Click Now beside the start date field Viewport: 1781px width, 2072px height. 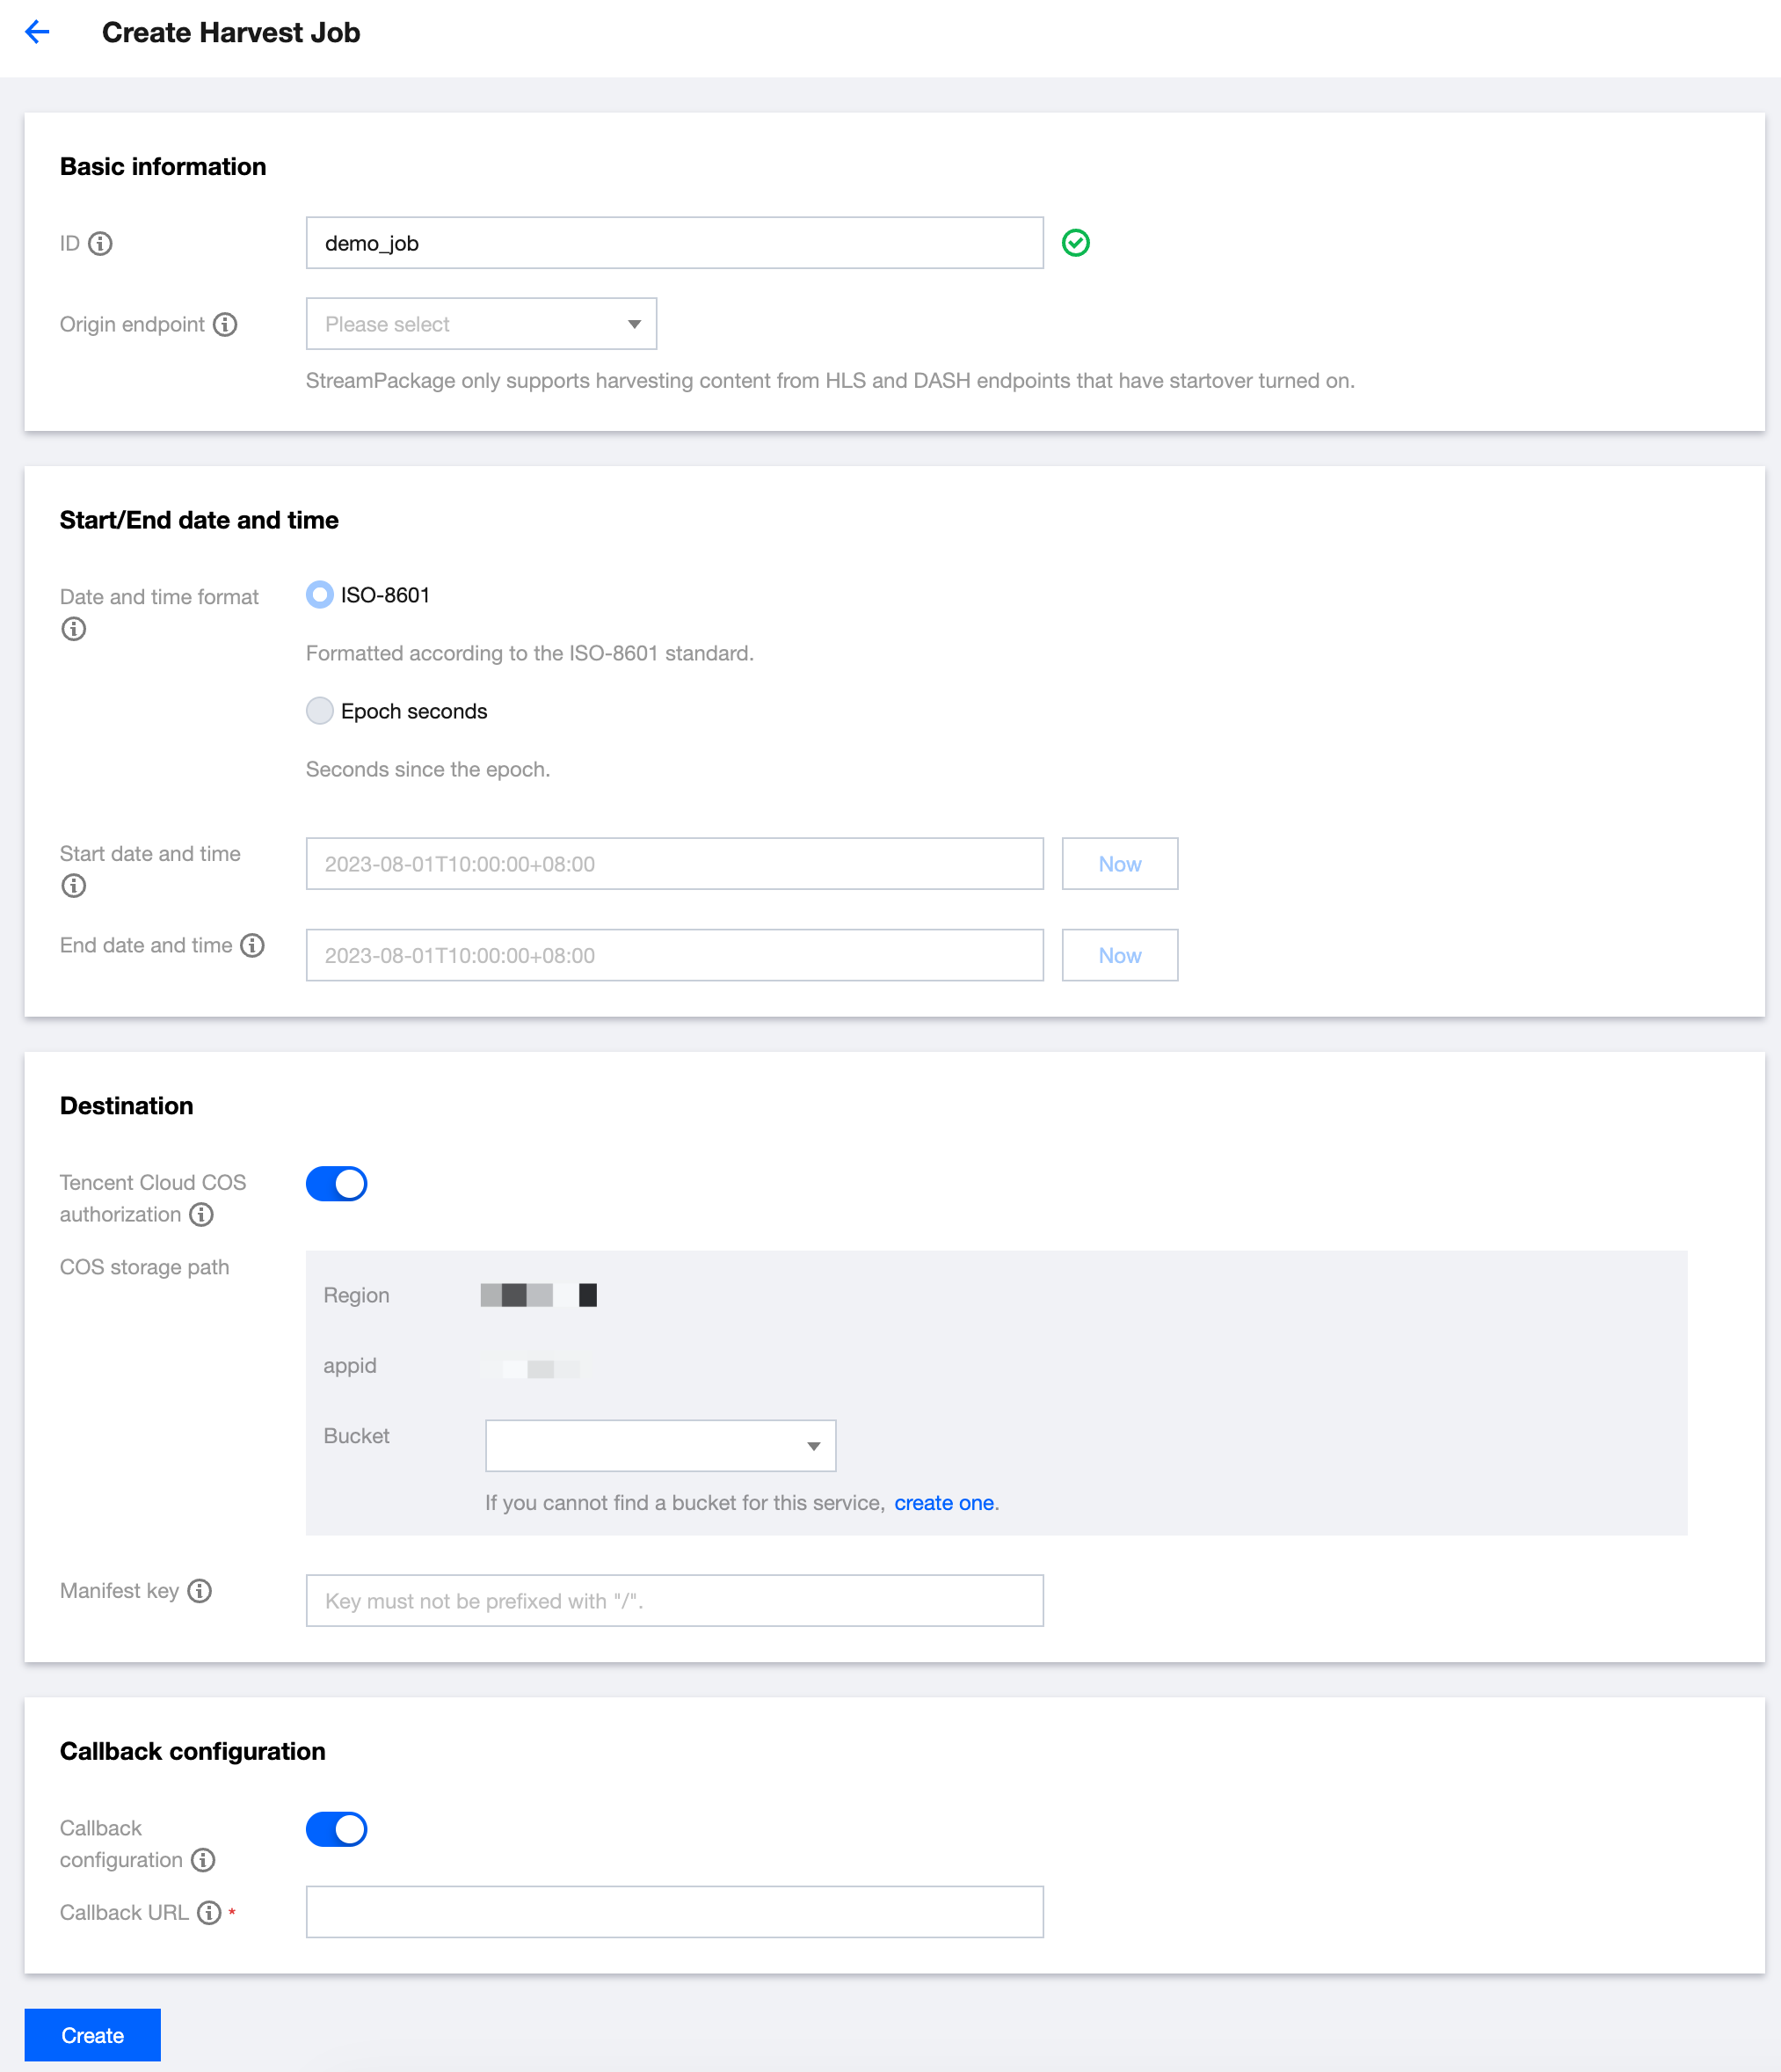tap(1119, 864)
